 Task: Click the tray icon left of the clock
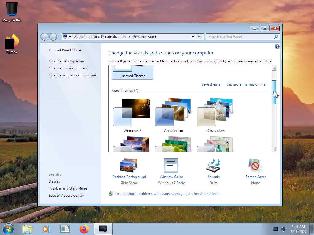tap(283, 229)
